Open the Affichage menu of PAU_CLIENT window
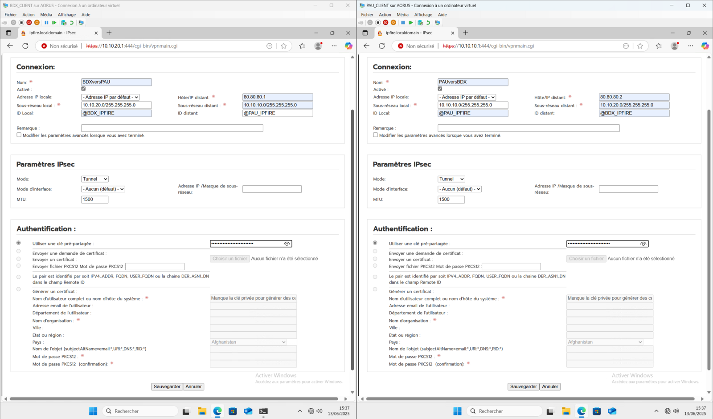713x419 pixels. (423, 15)
